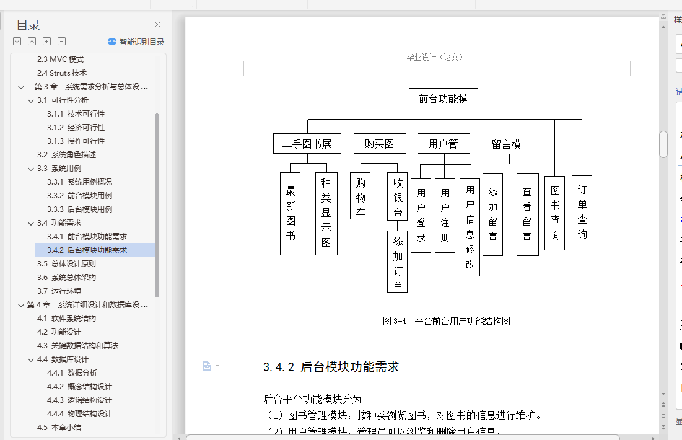Jump to 4.4.2 概念结构设计 entry
Viewport: 682px width, 440px height.
[x=79, y=387]
